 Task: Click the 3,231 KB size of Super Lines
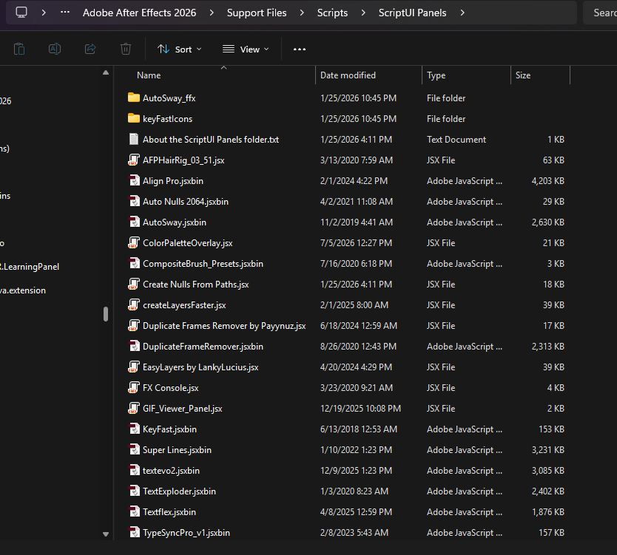coord(547,449)
